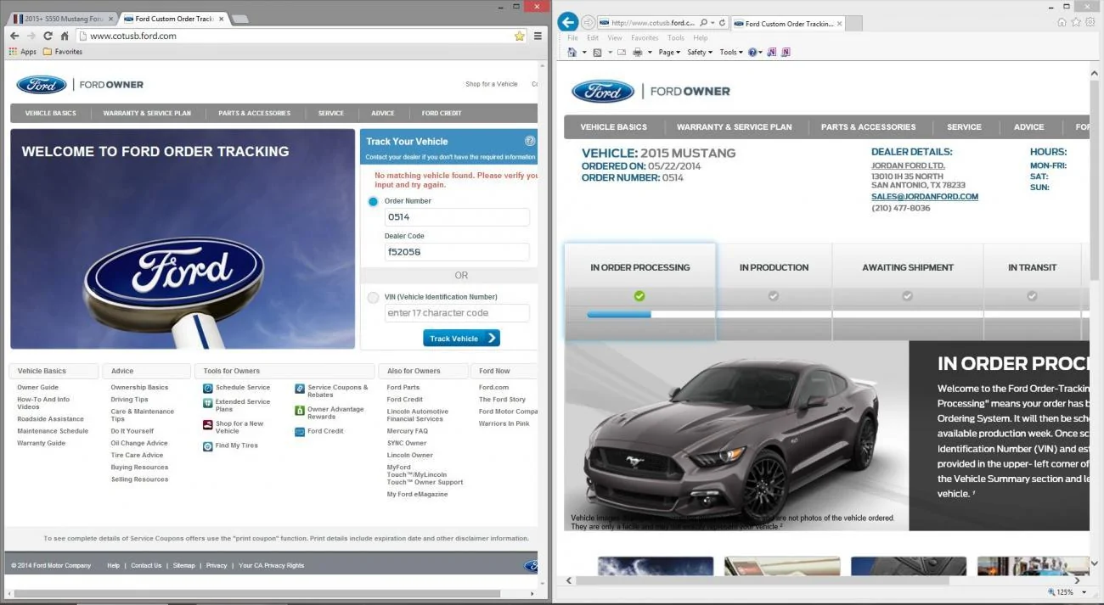Click the IE Print icon in the command bar
This screenshot has width=1104, height=605.
coord(638,52)
